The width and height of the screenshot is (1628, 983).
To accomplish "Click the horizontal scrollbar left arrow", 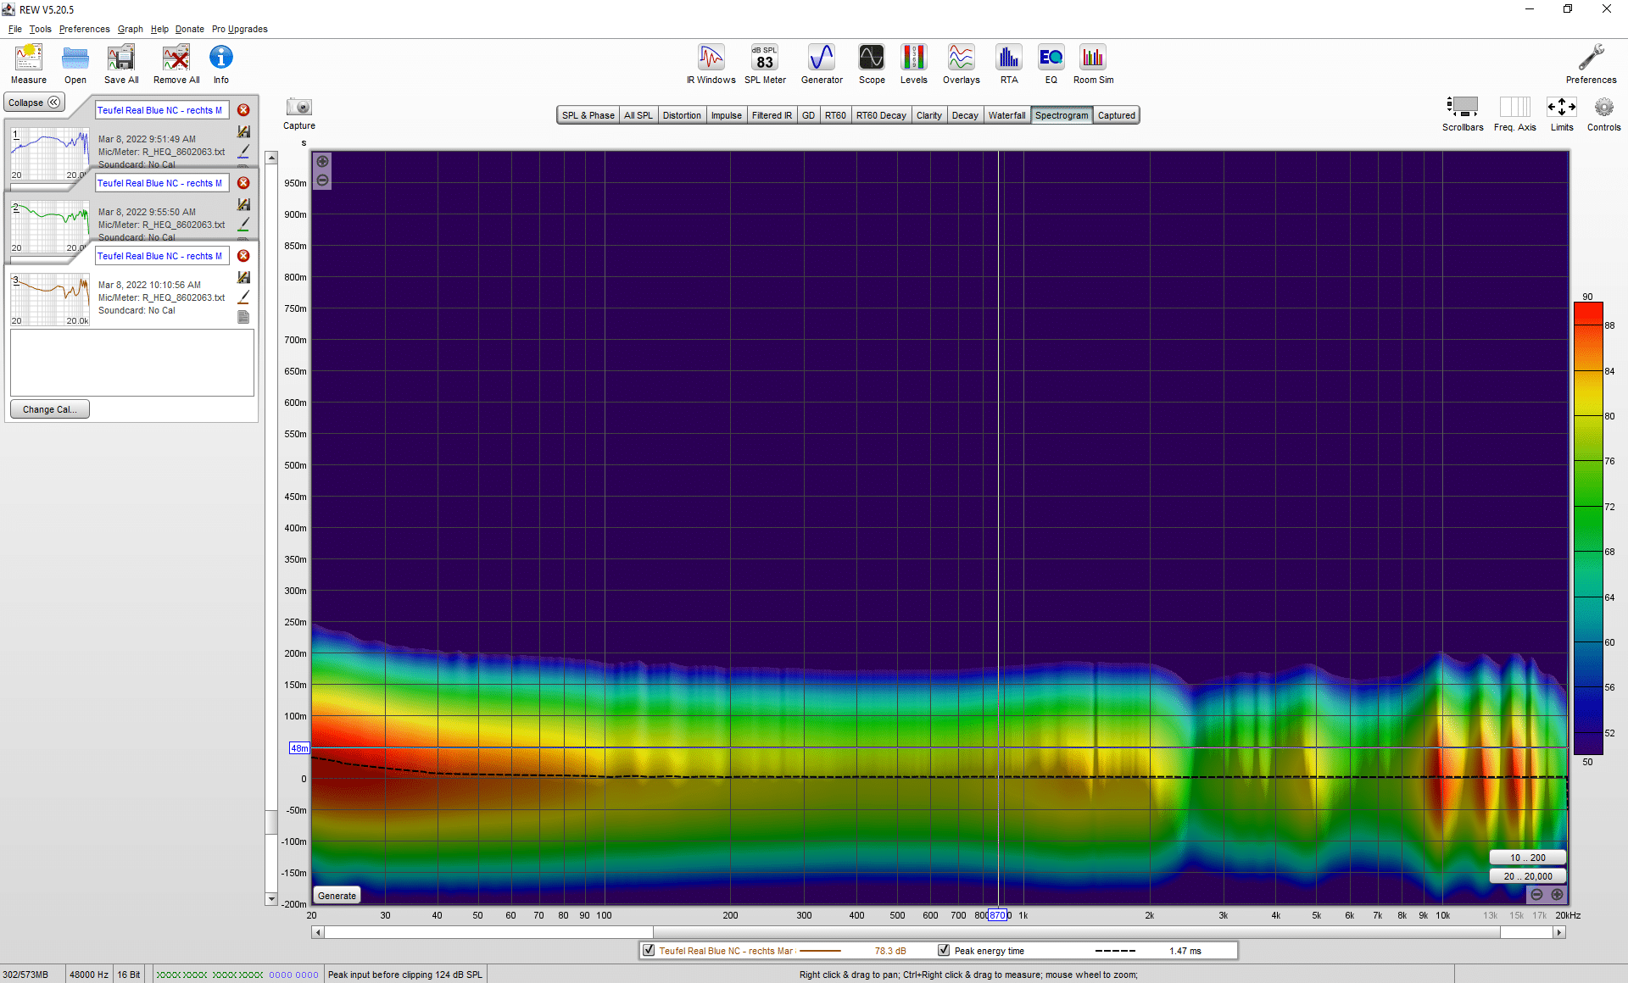I will [318, 932].
